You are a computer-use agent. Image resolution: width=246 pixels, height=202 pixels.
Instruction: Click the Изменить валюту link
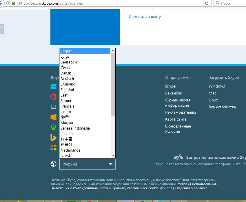pyautogui.click(x=145, y=17)
